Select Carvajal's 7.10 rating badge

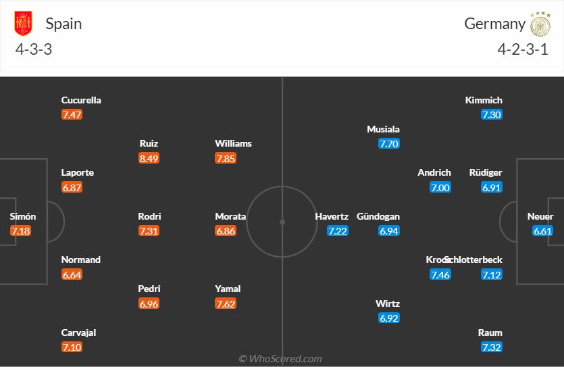coord(72,347)
